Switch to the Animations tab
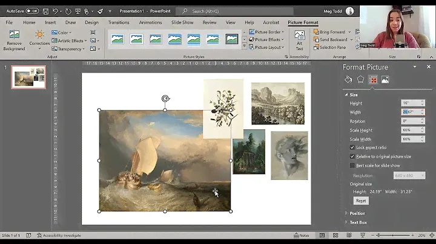Viewport: 436px width, 244px height. point(150,22)
